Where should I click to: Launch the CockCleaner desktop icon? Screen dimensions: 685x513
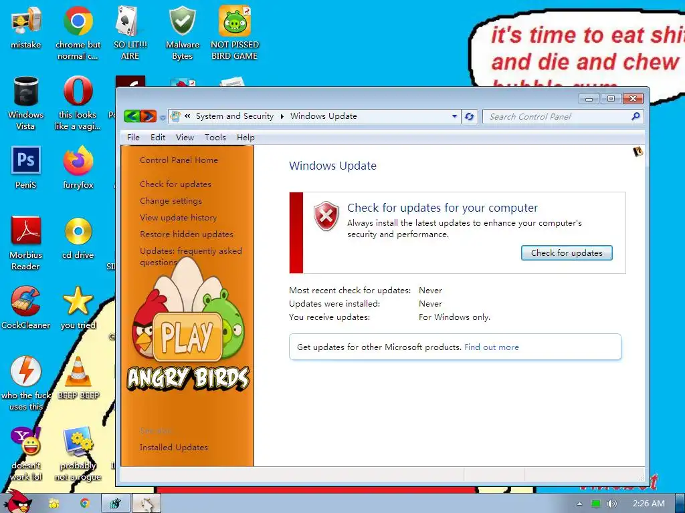(x=26, y=308)
